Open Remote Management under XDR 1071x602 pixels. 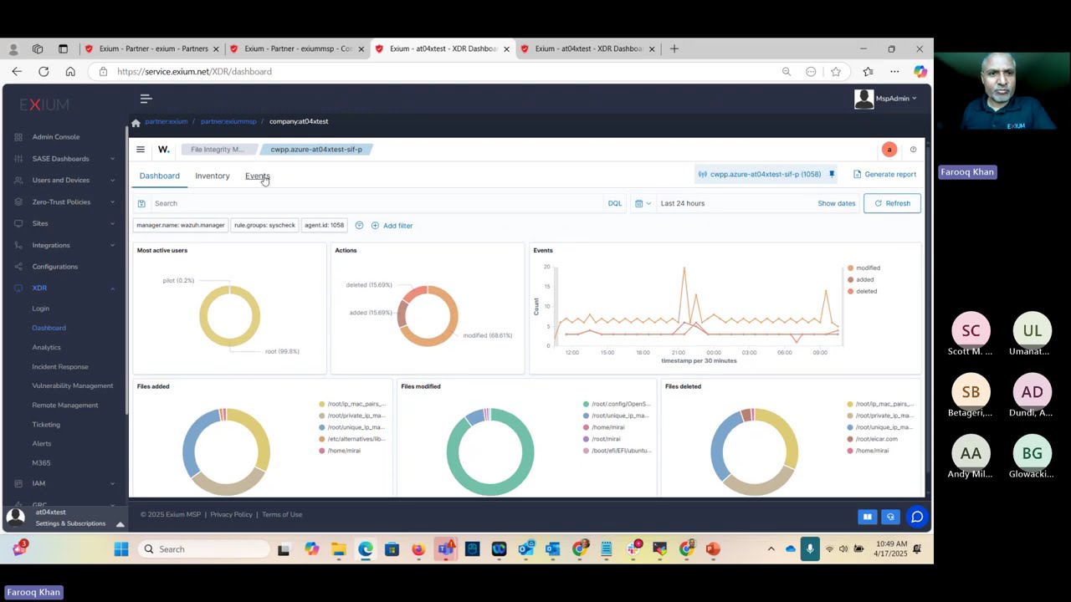click(x=65, y=405)
